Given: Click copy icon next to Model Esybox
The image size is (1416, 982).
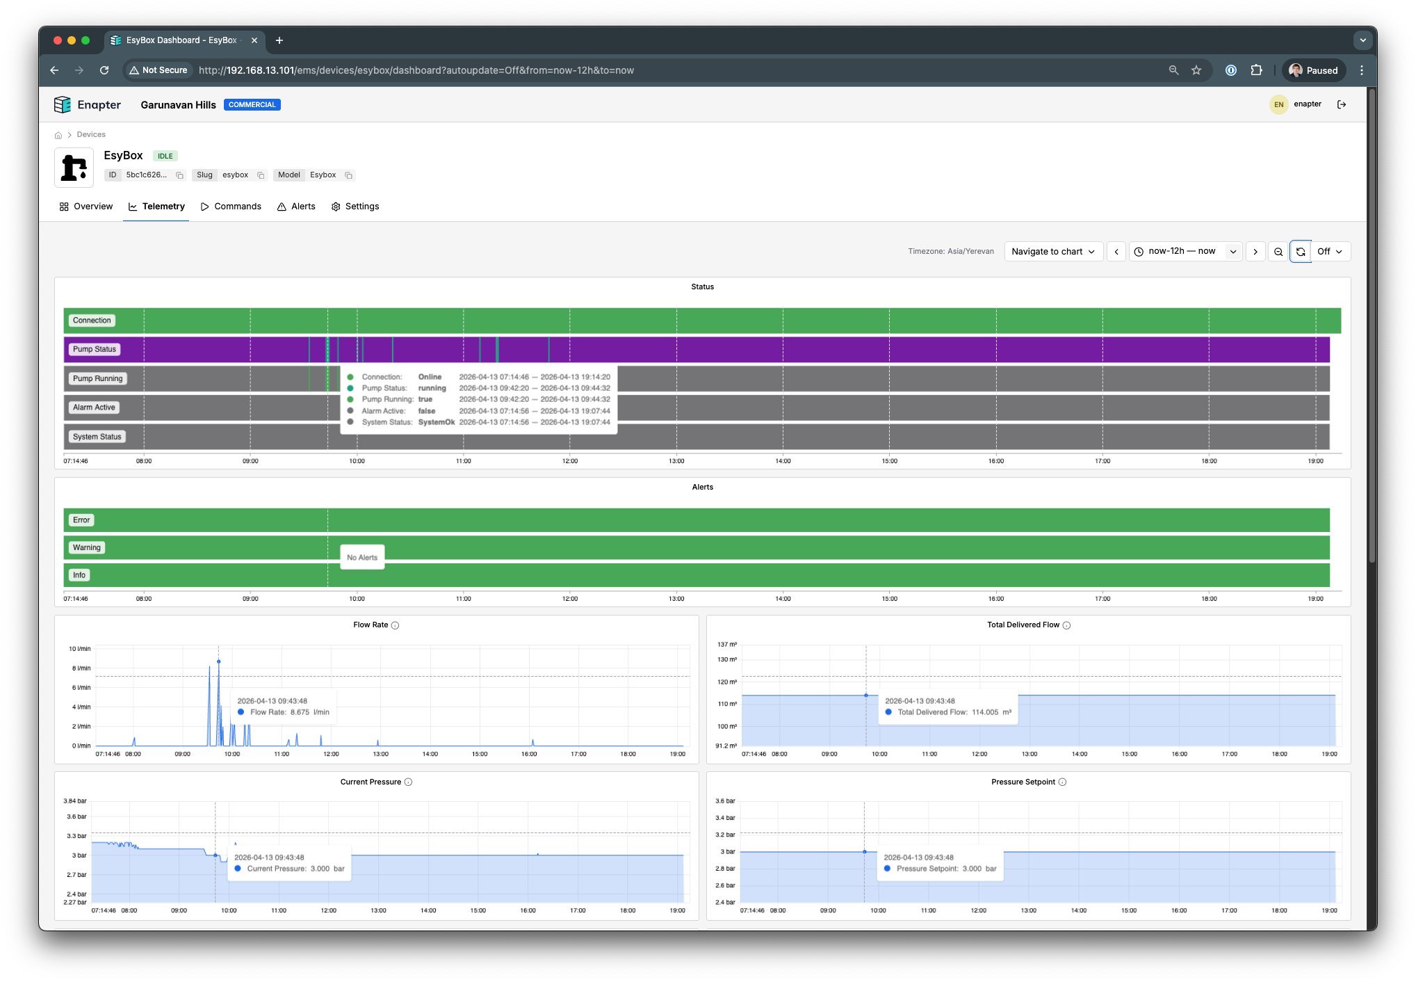Looking at the screenshot, I should (x=349, y=175).
